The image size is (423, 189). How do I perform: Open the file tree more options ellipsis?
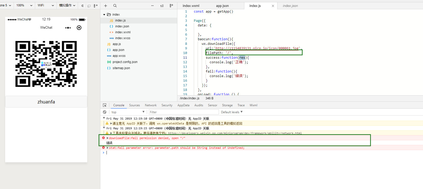click(152, 6)
